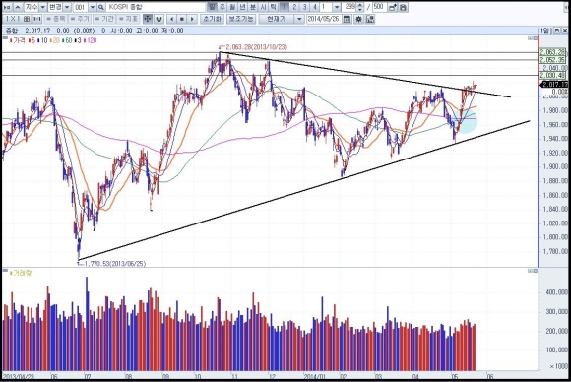Image resolution: width=571 pixels, height=382 pixels.
Task: Open the calendar date picker icon
Action: click(x=348, y=19)
